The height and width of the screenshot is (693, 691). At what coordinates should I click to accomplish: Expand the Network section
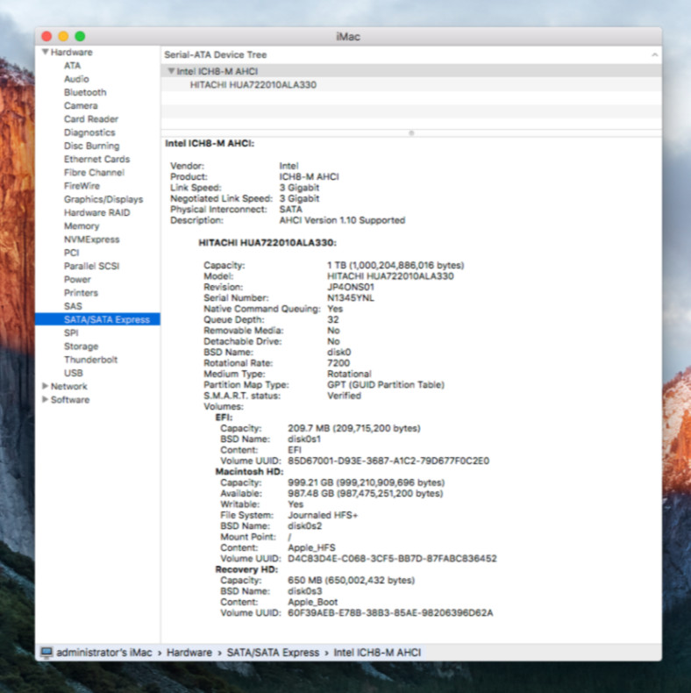pos(46,386)
